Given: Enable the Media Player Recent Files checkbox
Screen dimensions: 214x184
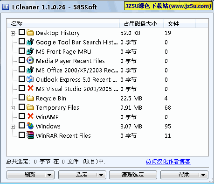Looking at the screenshot, I should coord(21,60).
